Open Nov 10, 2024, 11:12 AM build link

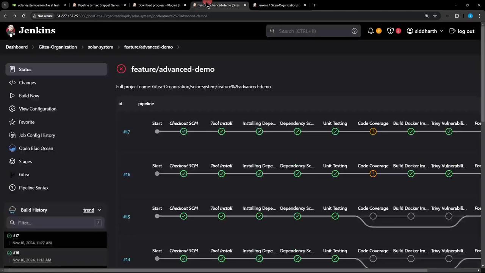coord(32,260)
